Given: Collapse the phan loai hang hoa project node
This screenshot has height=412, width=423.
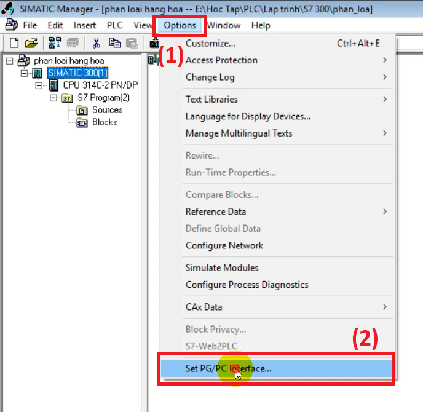Looking at the screenshot, I should point(9,61).
